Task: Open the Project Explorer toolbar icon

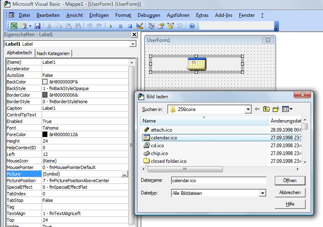Action: click(x=152, y=26)
